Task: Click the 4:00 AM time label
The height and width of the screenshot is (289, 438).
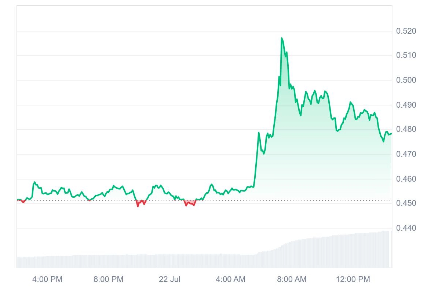Action: click(230, 279)
